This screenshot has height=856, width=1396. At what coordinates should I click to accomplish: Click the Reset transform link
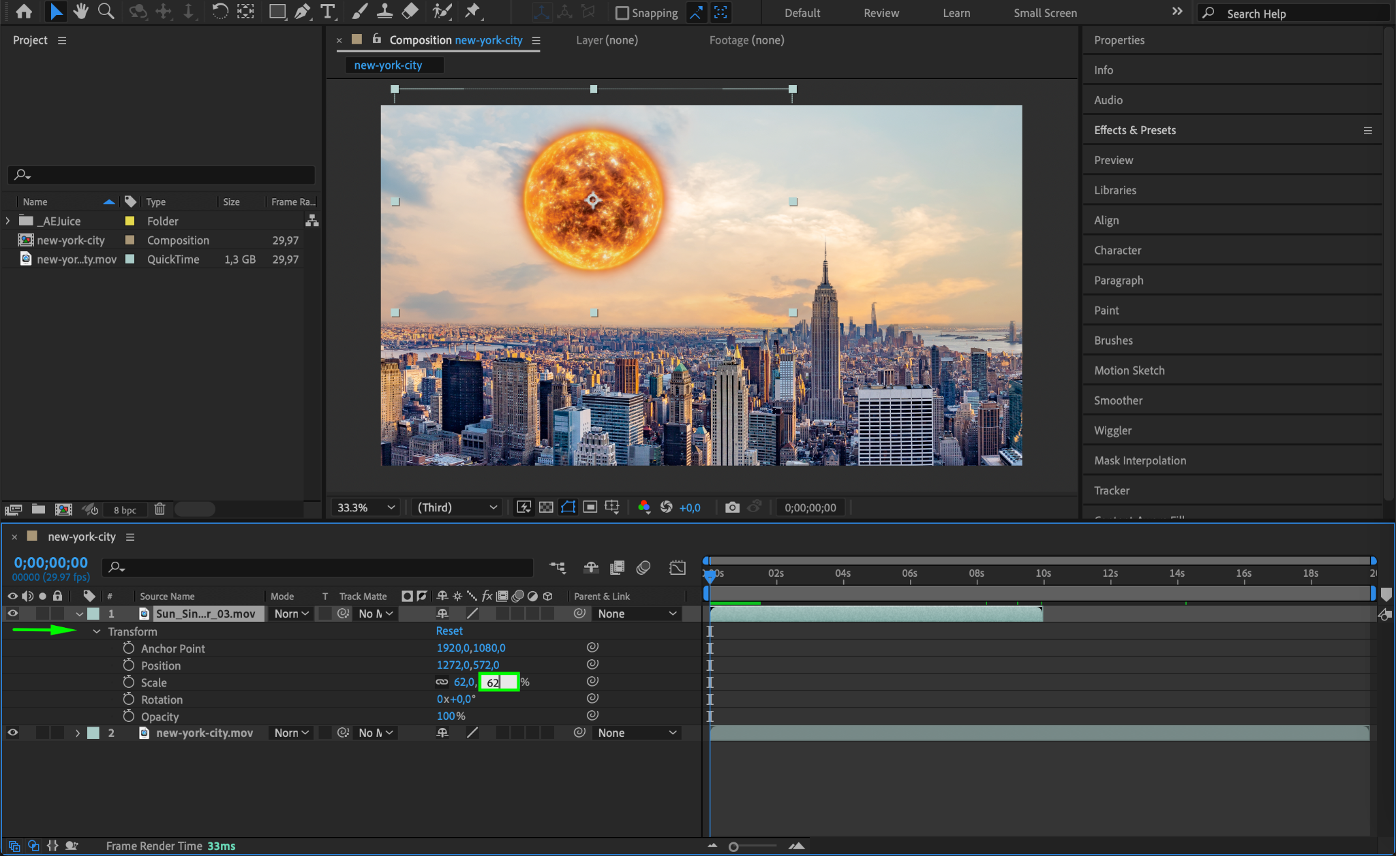tap(449, 631)
